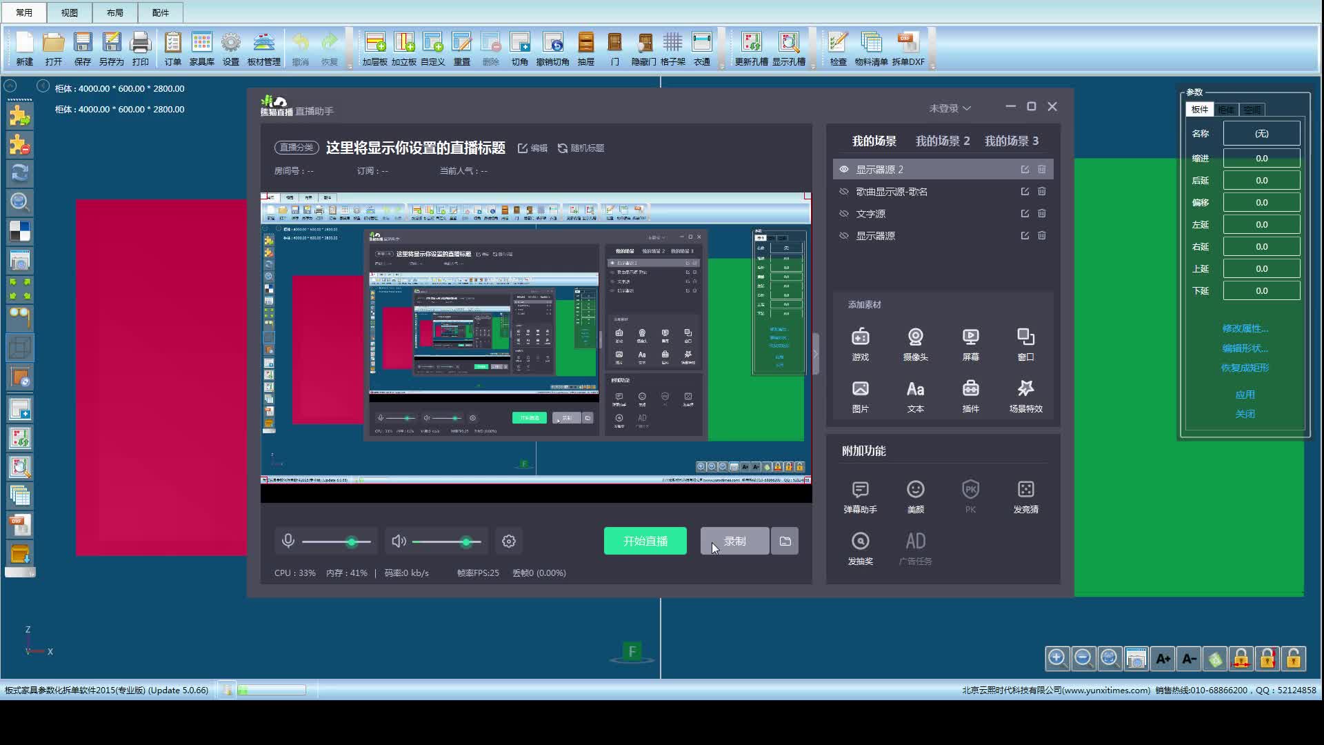Viewport: 1324px width, 745px height.
Task: Open the 弹幕助手 danmaku assistant
Action: point(860,490)
